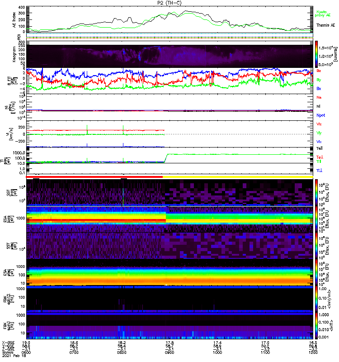This screenshot has width=339, height=362.
Task: Click the date label 2021 Feb 18
Action: (14, 356)
